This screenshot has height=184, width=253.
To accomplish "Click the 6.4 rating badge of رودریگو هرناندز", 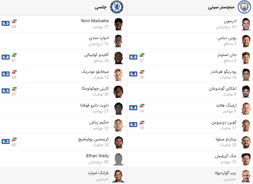I will click(x=133, y=74).
